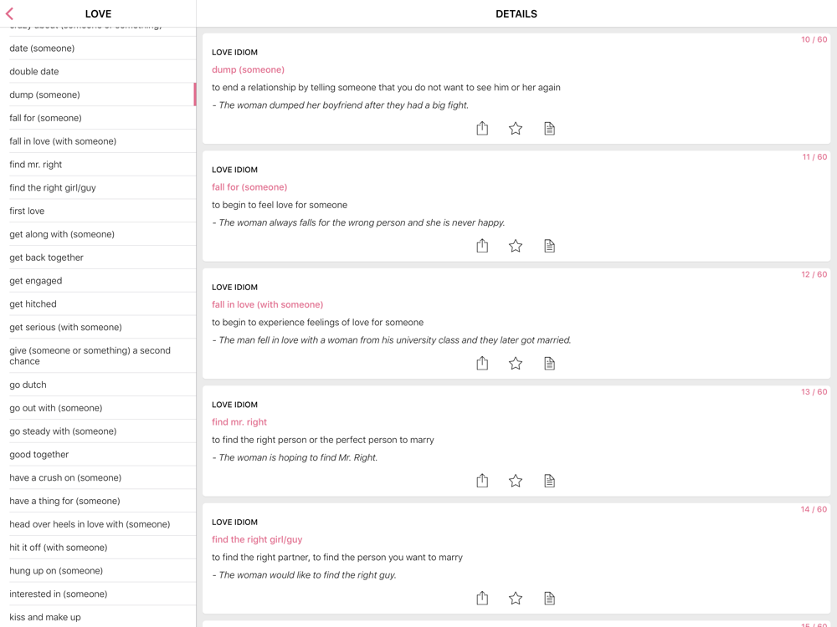Select 'head over heels in love with (someone)' entry
This screenshot has width=837, height=627.
(90, 524)
